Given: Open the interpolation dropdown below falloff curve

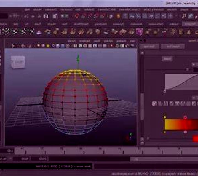Looking at the screenshot, I should click(195, 98).
